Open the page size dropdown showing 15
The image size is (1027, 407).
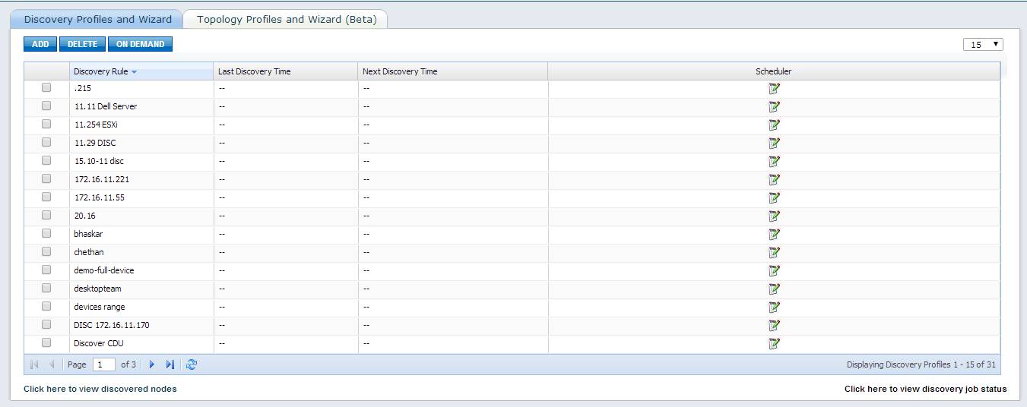(x=982, y=45)
